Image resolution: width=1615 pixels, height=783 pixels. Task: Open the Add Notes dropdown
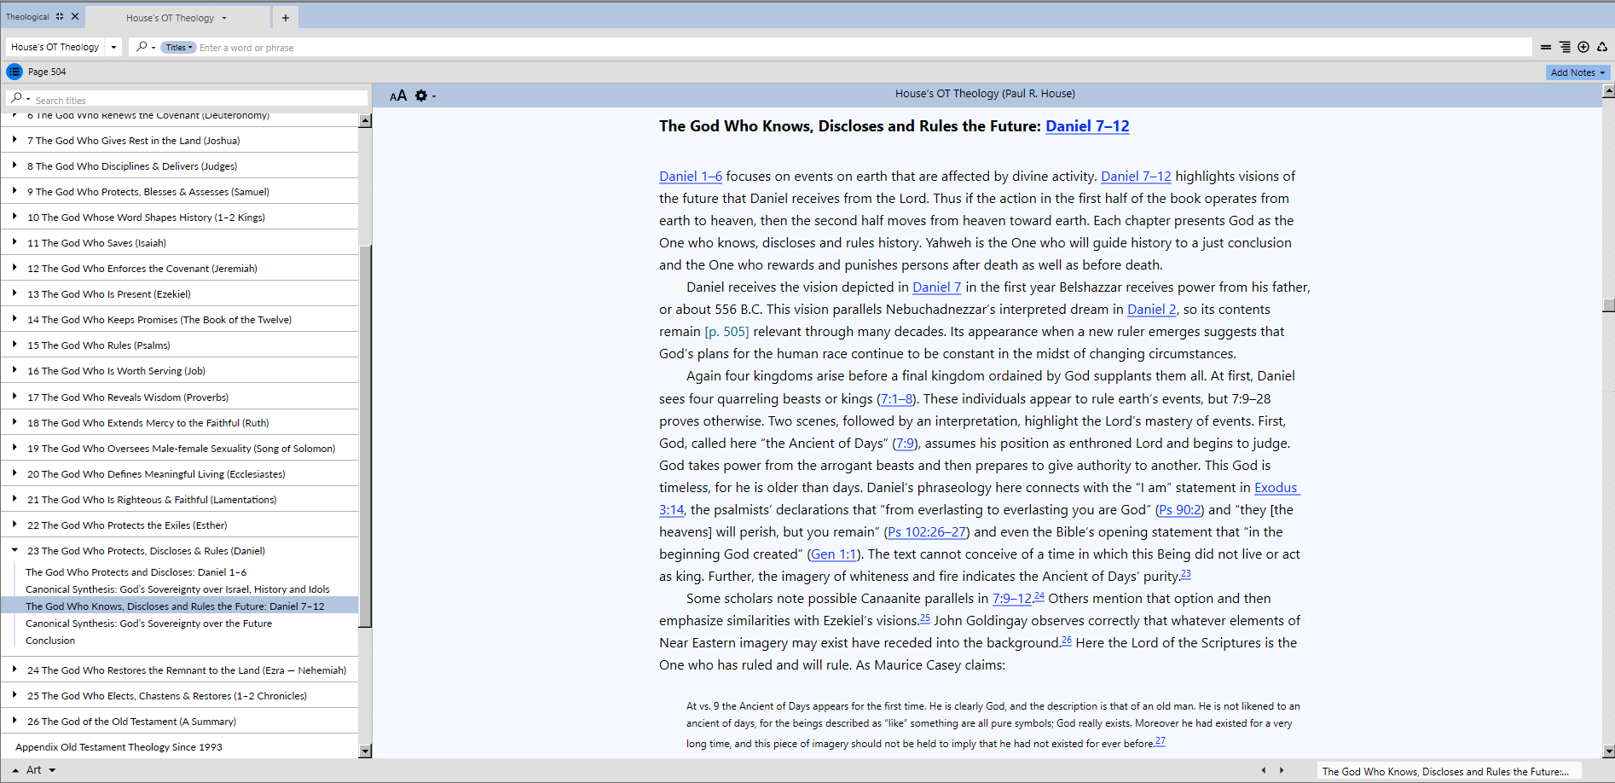pos(1577,72)
